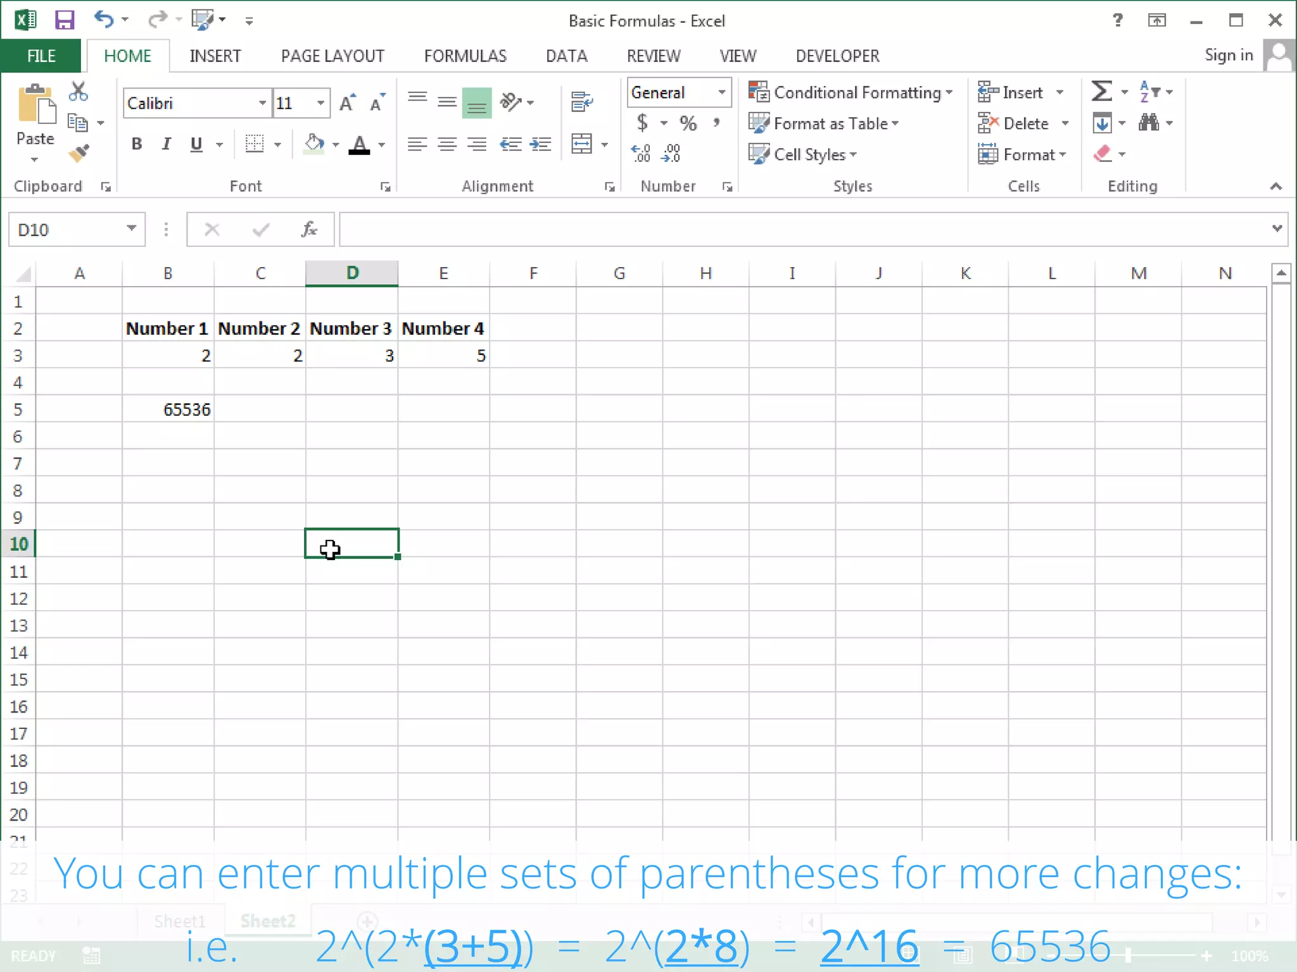This screenshot has height=972, width=1297.
Task: Toggle Center horizontal alignment
Action: 447,144
